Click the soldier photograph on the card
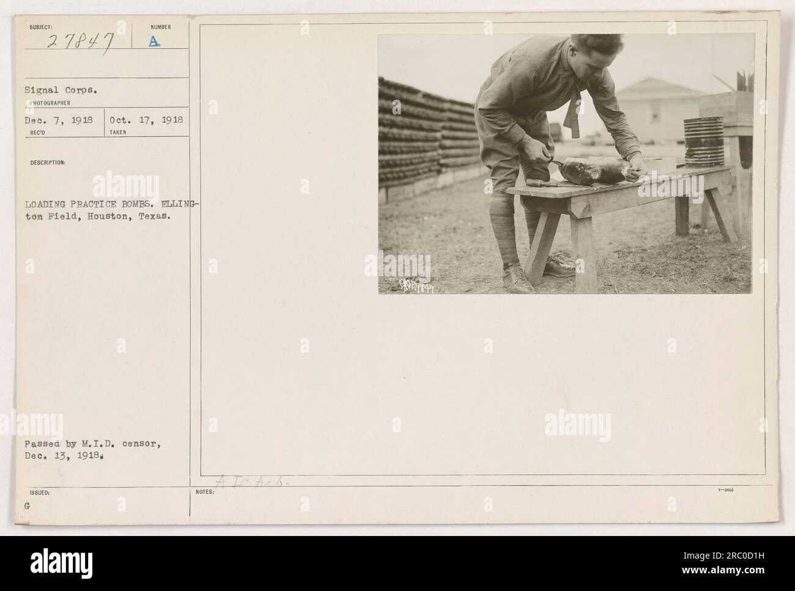795x591 pixels. coord(566,164)
